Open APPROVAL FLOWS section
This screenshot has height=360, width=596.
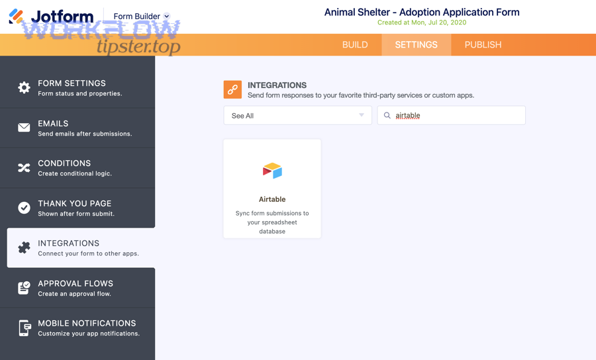[x=77, y=288]
